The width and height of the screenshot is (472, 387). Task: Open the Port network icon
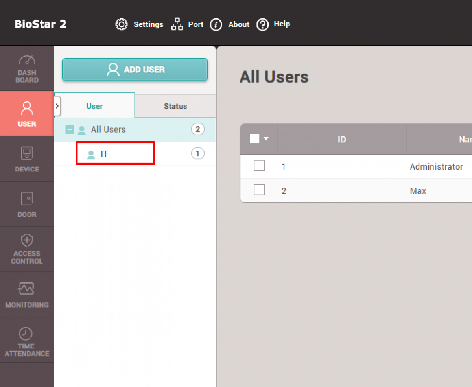[x=177, y=24]
